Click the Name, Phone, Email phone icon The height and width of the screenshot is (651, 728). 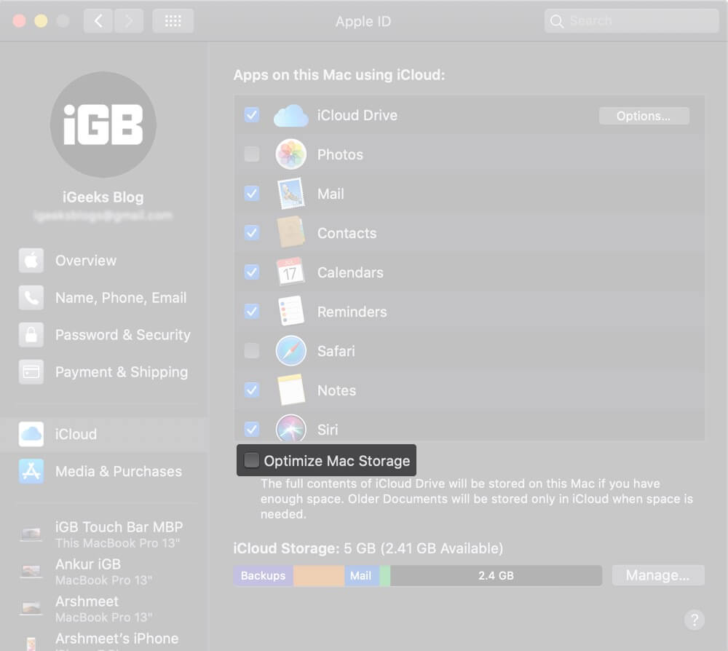point(31,297)
